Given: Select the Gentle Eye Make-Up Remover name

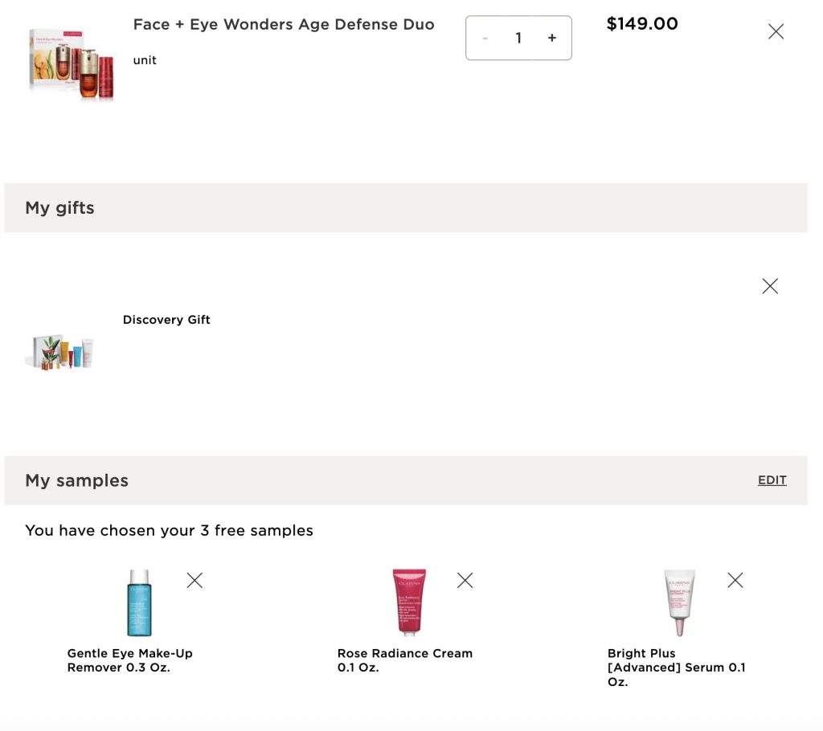Looking at the screenshot, I should tap(130, 660).
